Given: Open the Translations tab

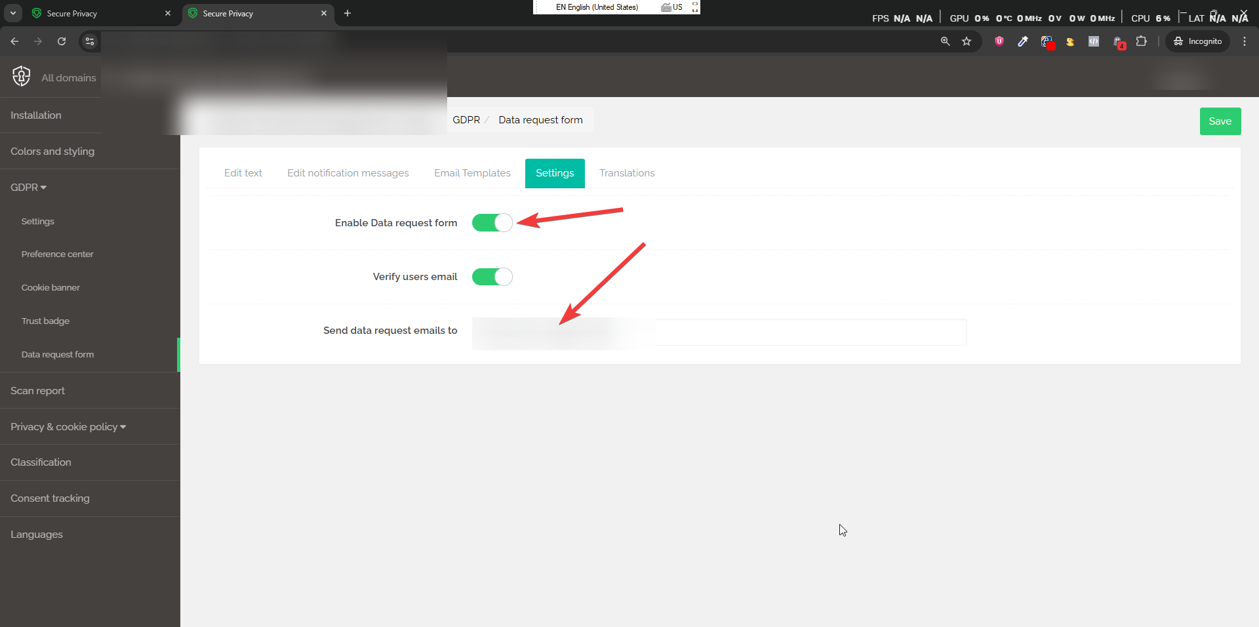Looking at the screenshot, I should tap(627, 172).
